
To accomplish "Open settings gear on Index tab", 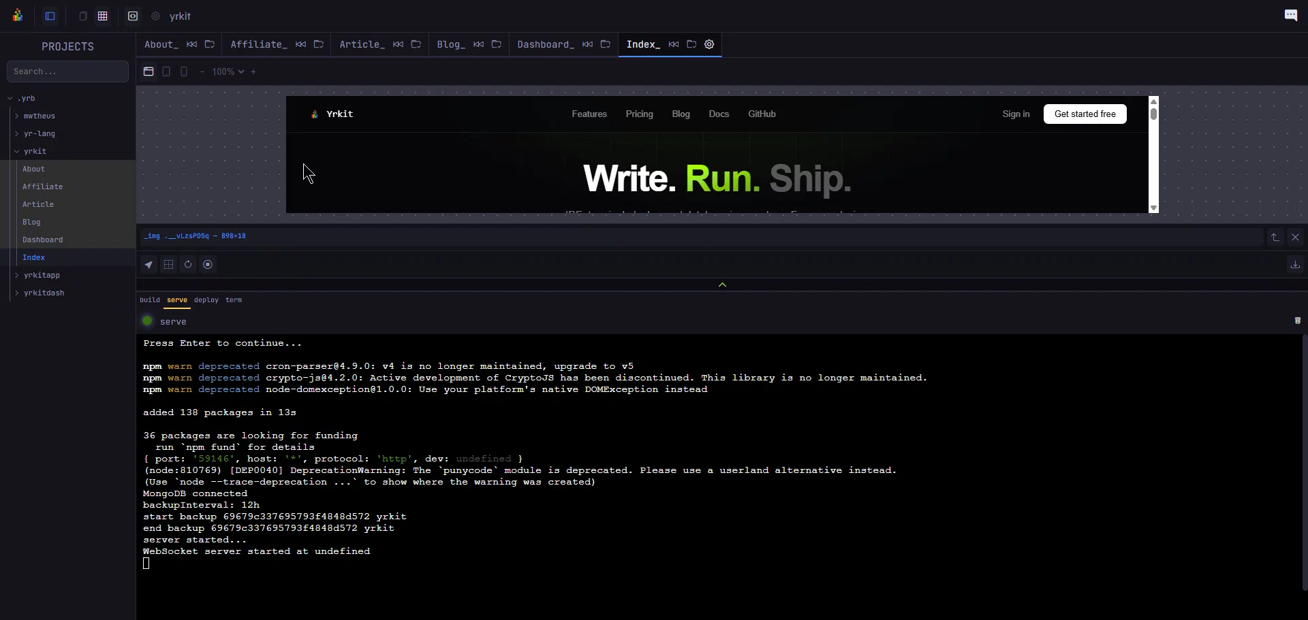I will click(x=709, y=44).
